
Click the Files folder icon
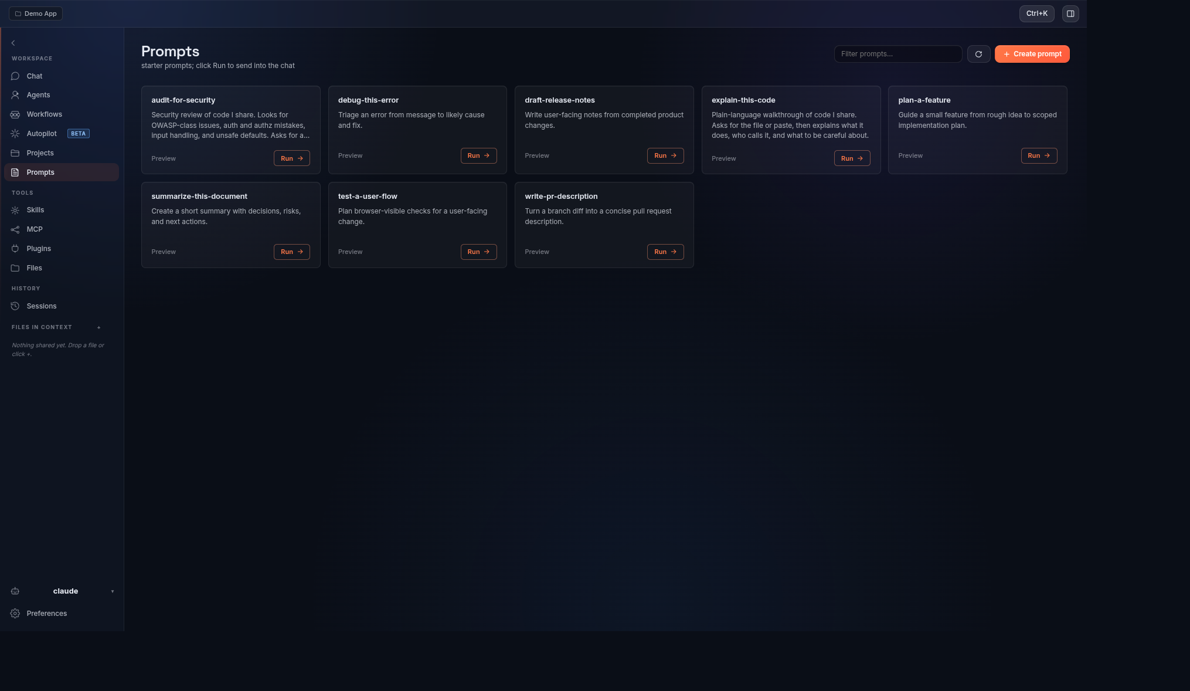click(x=15, y=268)
